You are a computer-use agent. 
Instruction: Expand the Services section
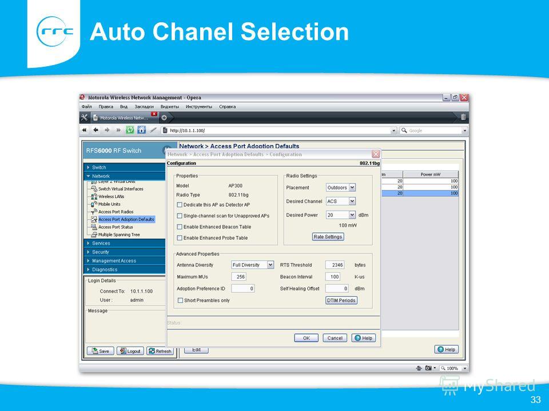pos(124,243)
